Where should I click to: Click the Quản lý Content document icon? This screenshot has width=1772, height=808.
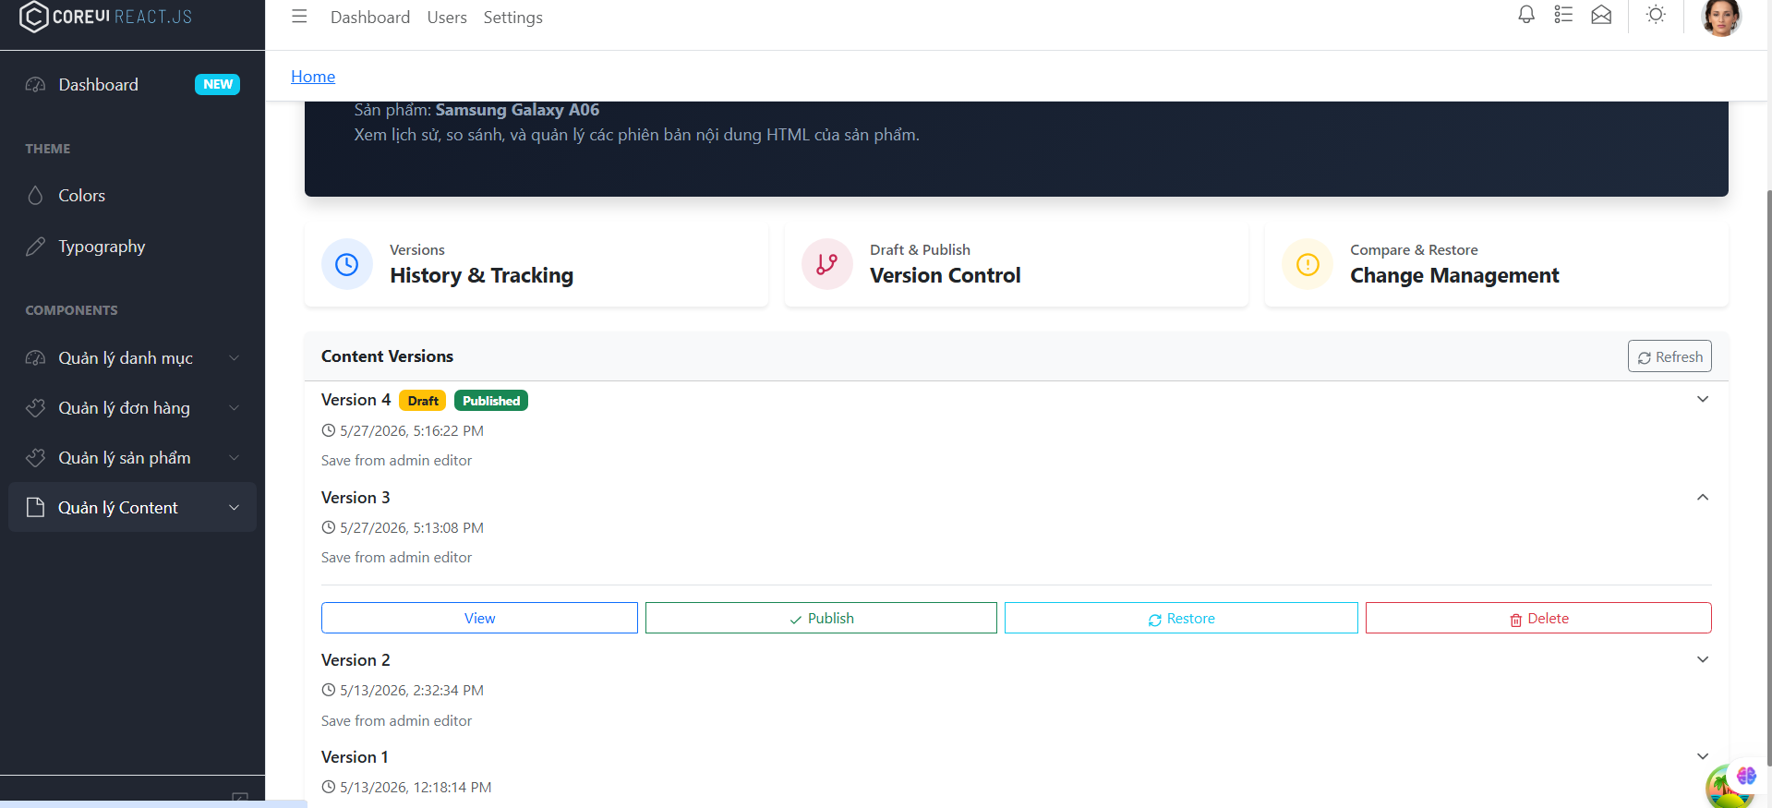35,508
